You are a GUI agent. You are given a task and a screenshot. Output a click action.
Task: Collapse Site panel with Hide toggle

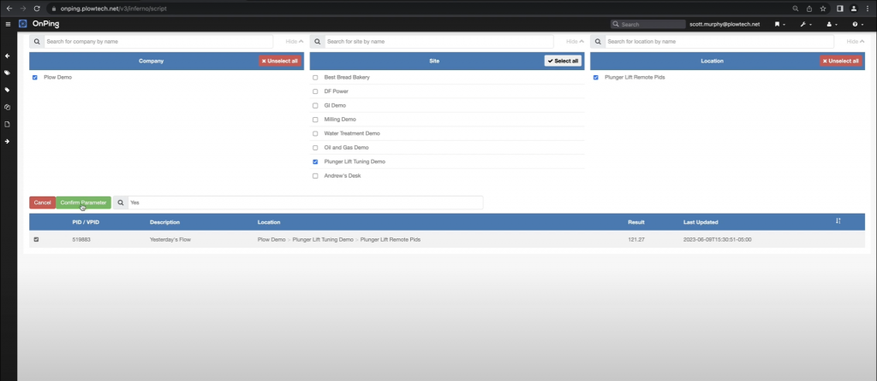pos(575,42)
